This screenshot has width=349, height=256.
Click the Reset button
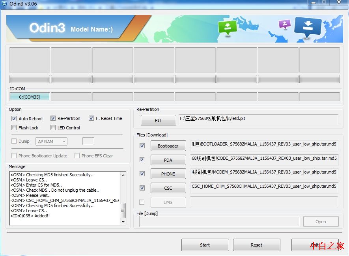coord(256,245)
